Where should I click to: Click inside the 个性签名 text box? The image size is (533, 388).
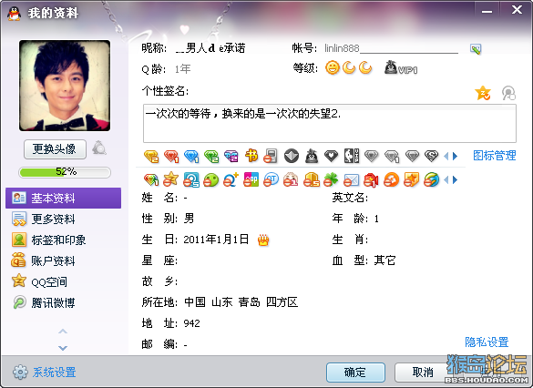330,123
